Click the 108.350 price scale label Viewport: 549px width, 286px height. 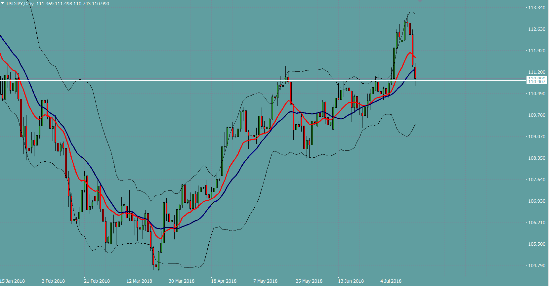tap(536, 158)
